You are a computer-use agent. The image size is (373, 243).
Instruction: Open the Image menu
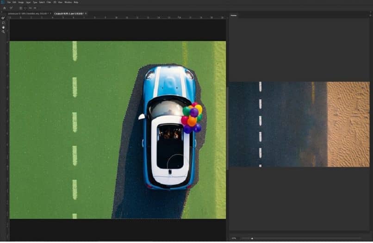coord(21,2)
